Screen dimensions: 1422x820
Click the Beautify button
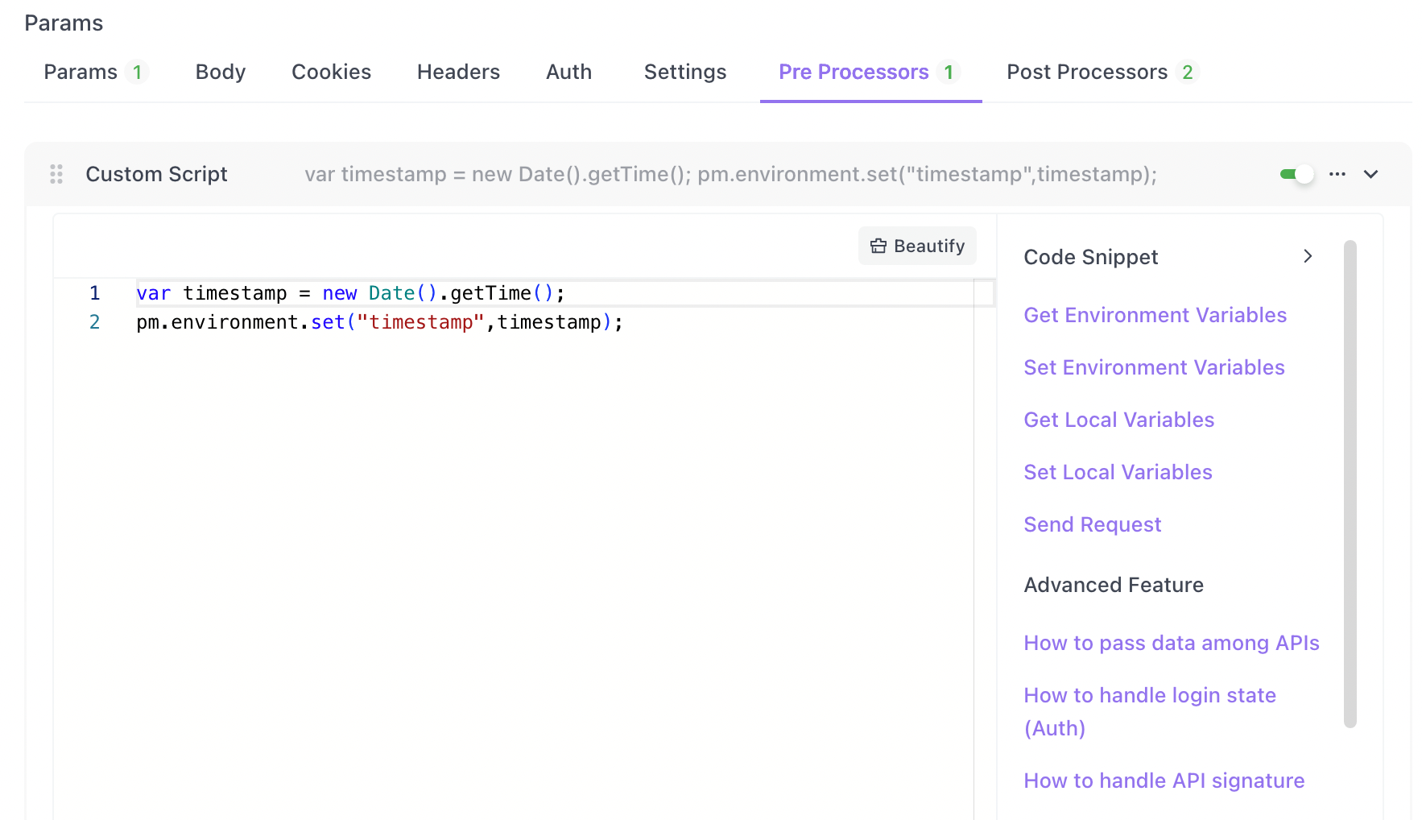[x=917, y=246]
